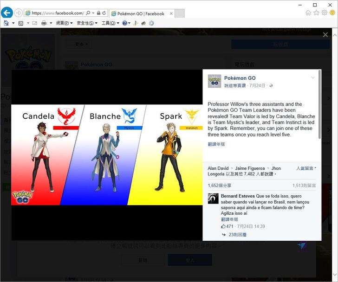Click the 1,652個分享 shares link

click(x=219, y=185)
